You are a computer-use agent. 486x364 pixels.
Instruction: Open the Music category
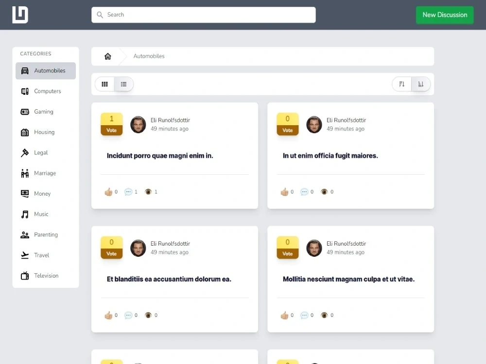coord(46,214)
